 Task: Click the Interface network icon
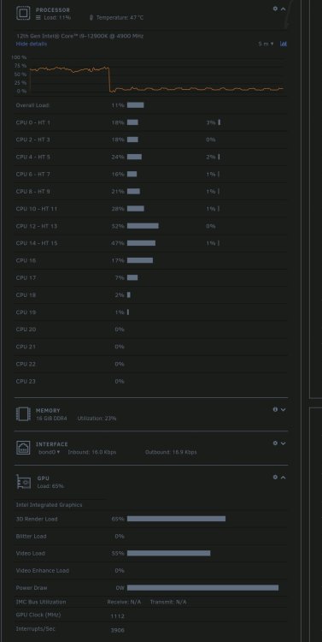[x=23, y=448]
